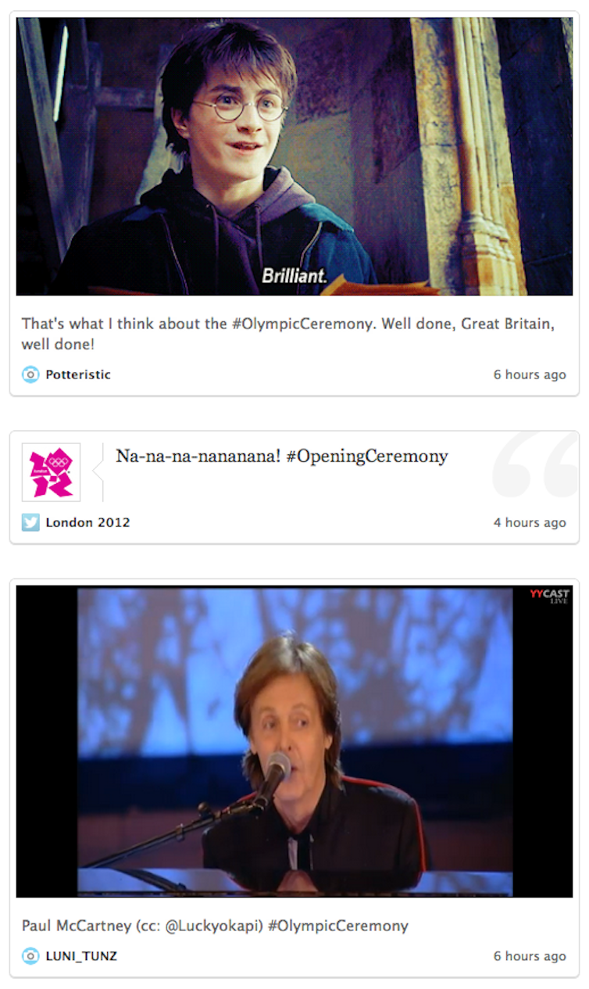
Task: Open the Potteristic author link
Action: pyautogui.click(x=78, y=374)
